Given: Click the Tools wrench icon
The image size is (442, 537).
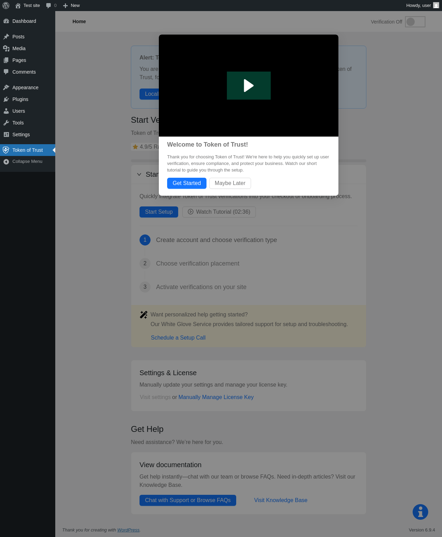Looking at the screenshot, I should point(6,123).
